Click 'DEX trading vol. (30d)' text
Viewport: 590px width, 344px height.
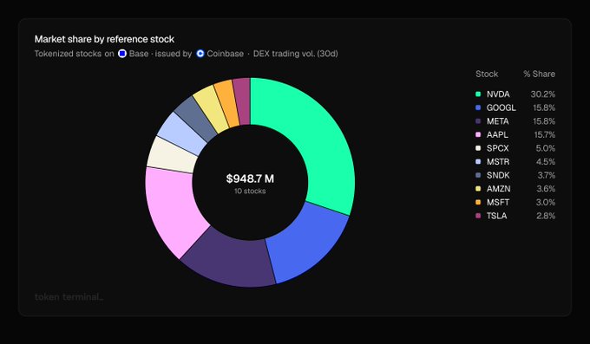coord(295,54)
